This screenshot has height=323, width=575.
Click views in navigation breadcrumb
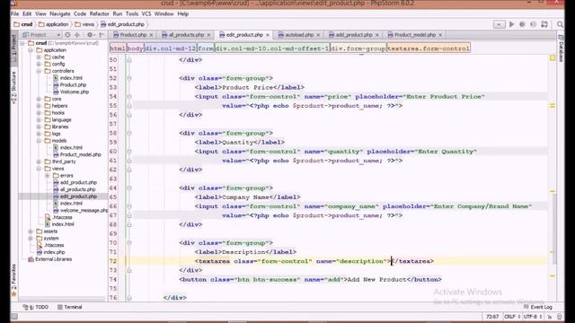tap(84, 24)
